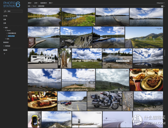Screen dimensions: 168x128
Task: Open the touring motorcycle photo
Action: coord(104,101)
